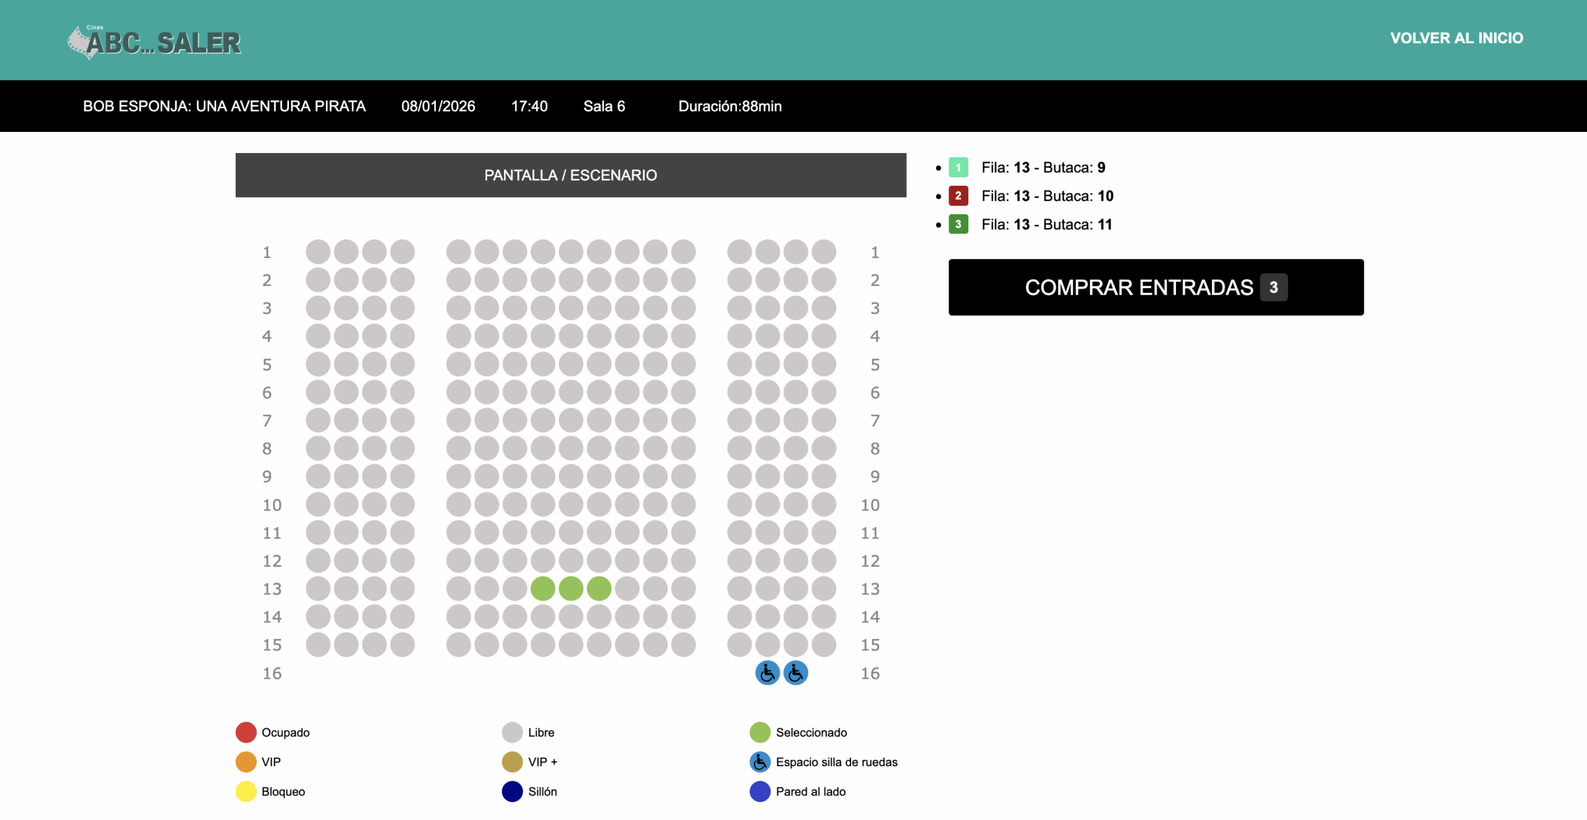
Task: Deselect the first green seat in row 13
Action: [542, 588]
